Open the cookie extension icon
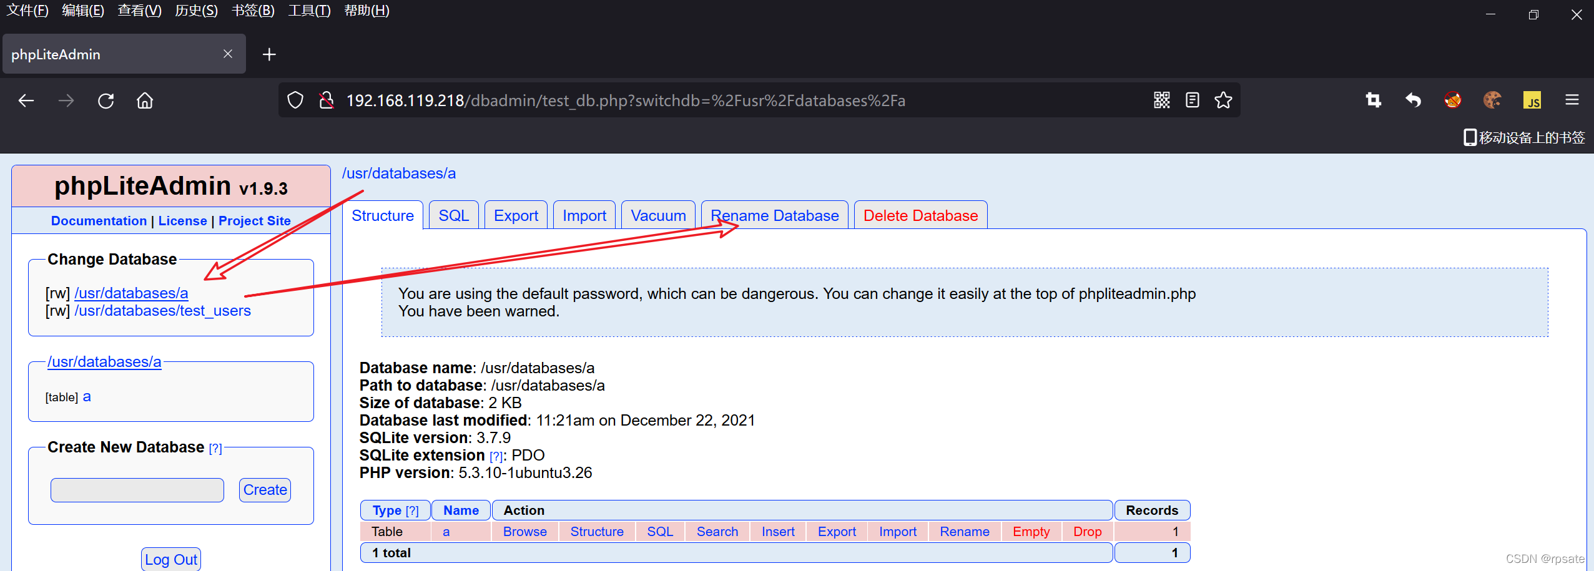This screenshot has width=1594, height=571. tap(1492, 100)
